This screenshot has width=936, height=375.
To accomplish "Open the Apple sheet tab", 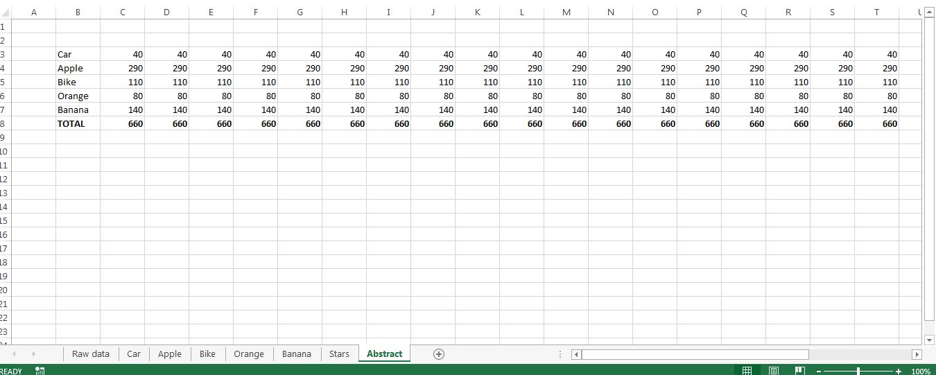I will 170,354.
